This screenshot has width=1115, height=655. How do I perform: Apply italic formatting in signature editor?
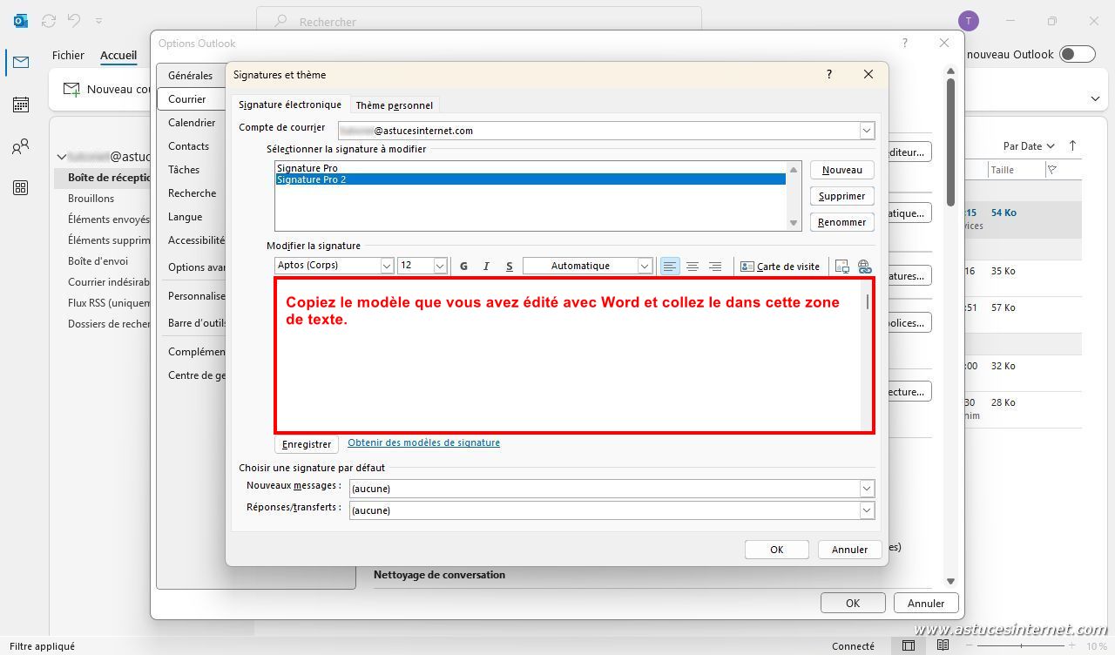[486, 267]
